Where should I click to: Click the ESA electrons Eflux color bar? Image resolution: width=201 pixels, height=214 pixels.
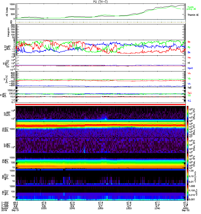click(187, 161)
